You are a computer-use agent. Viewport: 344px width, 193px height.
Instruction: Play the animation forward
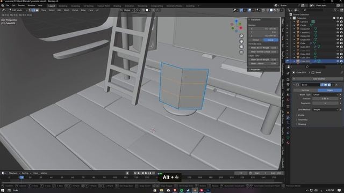click(x=146, y=173)
